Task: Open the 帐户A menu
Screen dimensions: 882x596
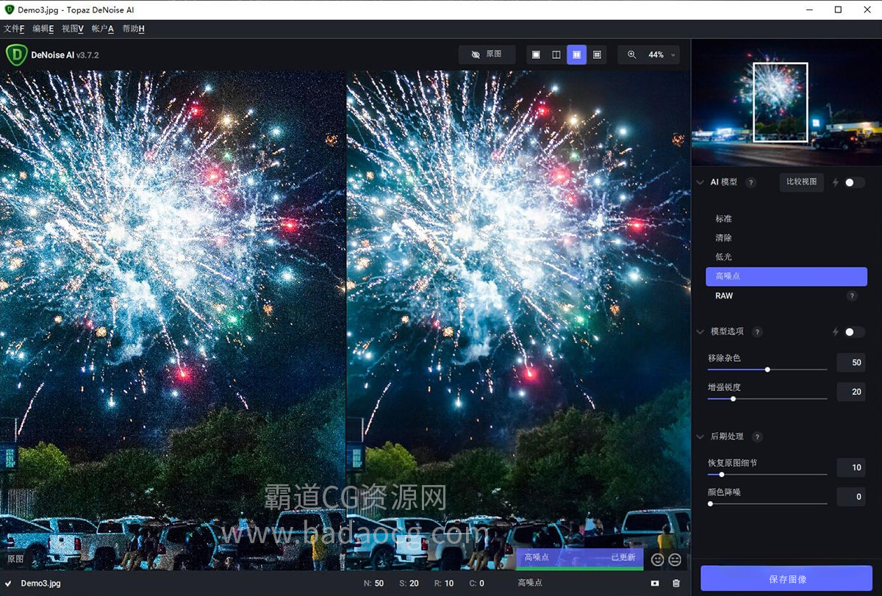Action: click(103, 29)
